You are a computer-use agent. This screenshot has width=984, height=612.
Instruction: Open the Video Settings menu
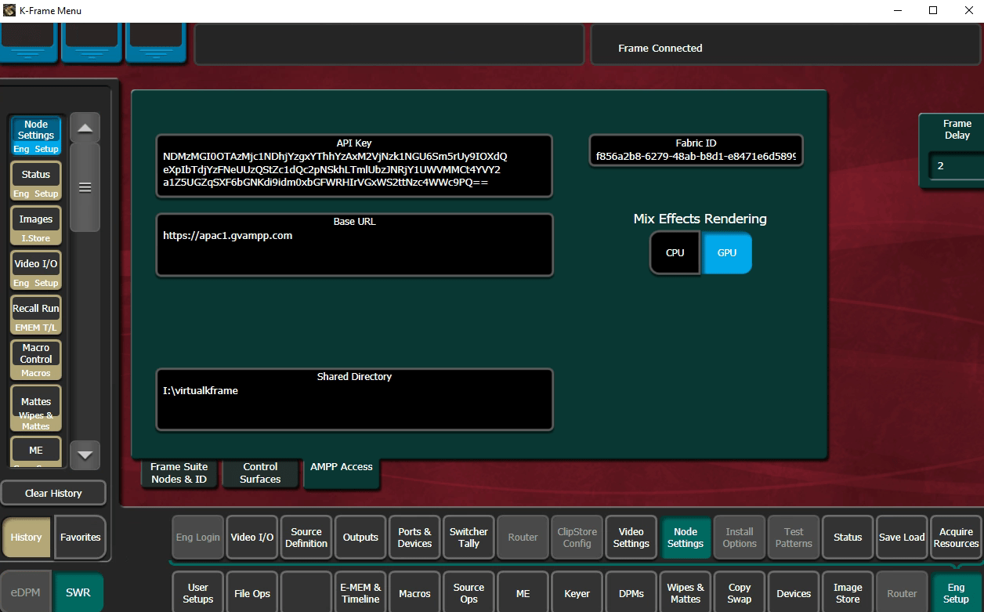[631, 538]
